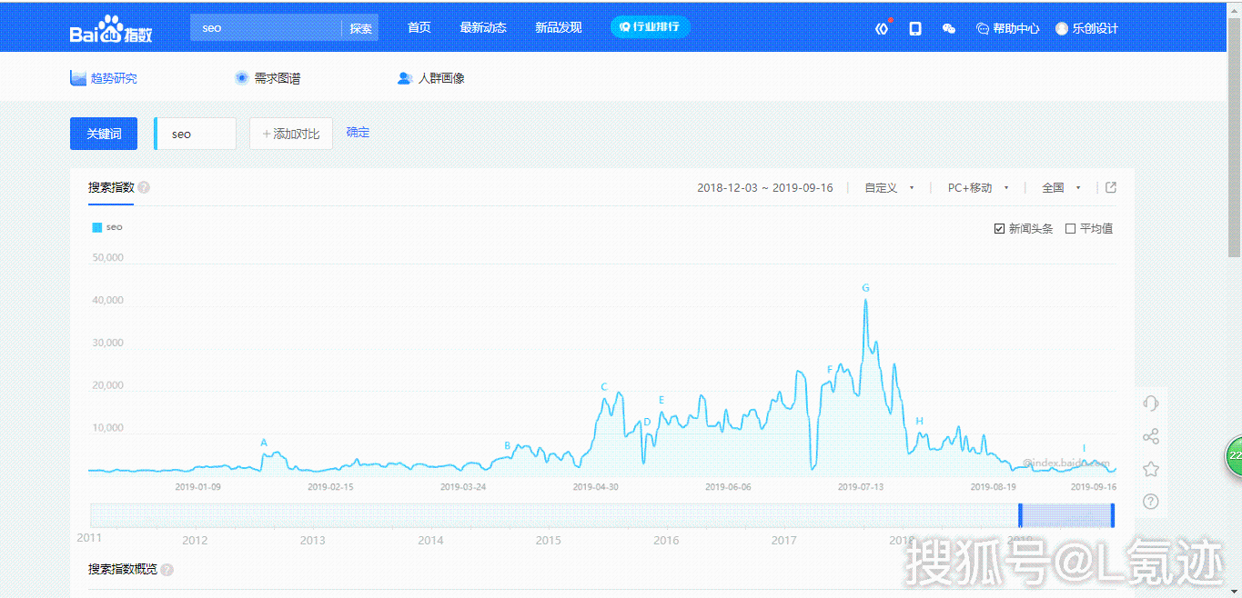The width and height of the screenshot is (1242, 598).
Task: Open the Baidu Index home via the logo
Action: coord(109,27)
